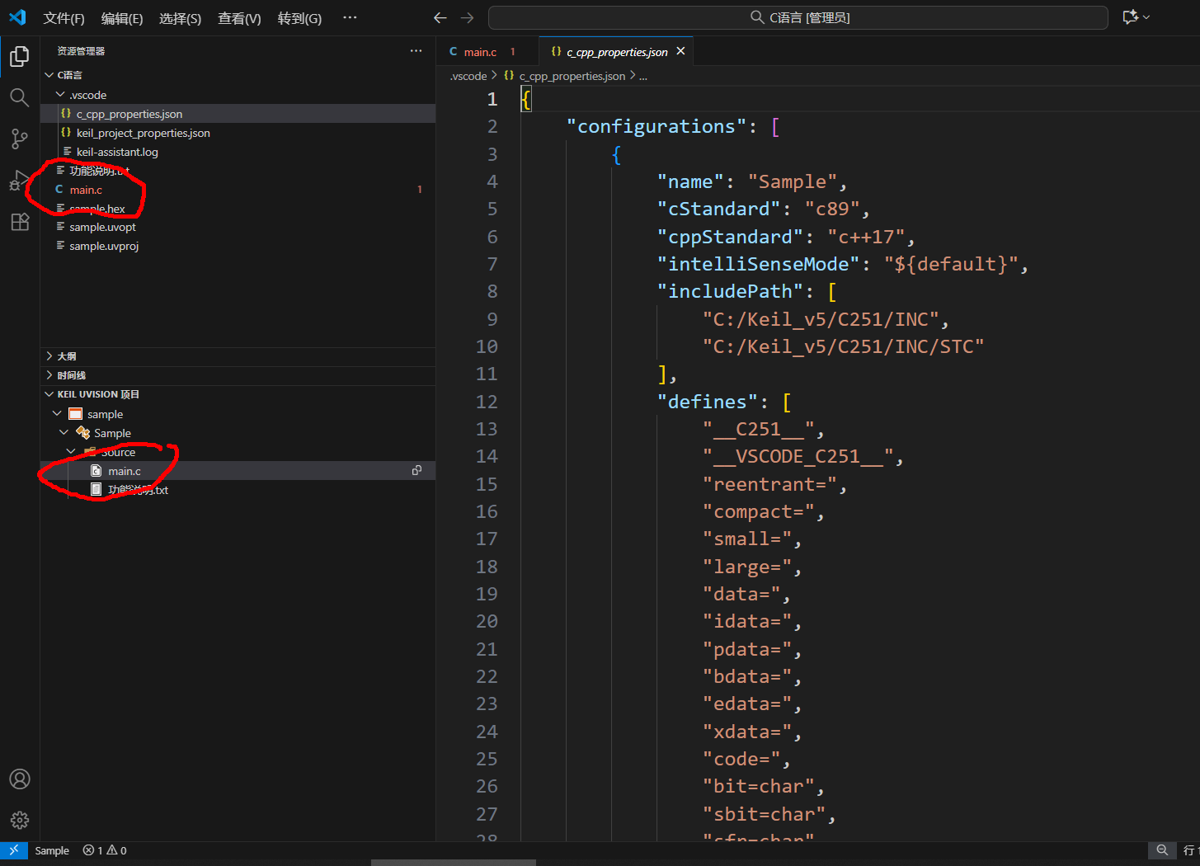Open sample.uvproj file
The image size is (1200, 866).
(x=238, y=246)
